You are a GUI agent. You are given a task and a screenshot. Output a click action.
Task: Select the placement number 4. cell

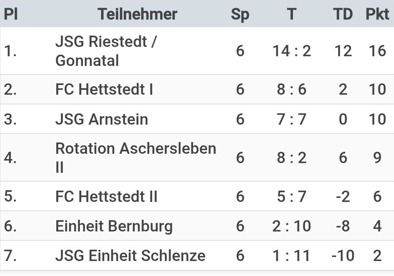pyautogui.click(x=11, y=157)
